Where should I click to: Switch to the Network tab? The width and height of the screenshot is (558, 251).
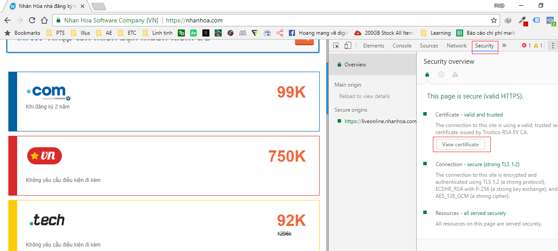click(457, 46)
